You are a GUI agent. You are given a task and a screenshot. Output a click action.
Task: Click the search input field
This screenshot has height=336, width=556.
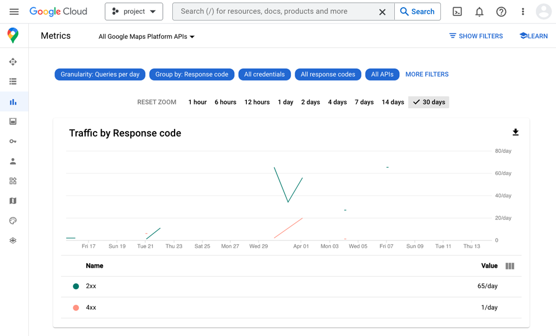278,11
